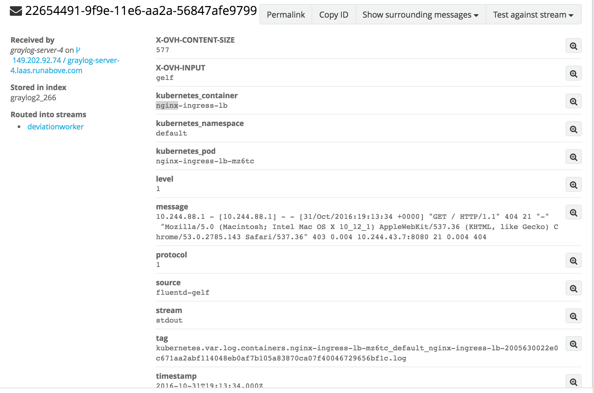This screenshot has height=393, width=594.
Task: Expand Show surrounding messages dropdown
Action: (421, 15)
